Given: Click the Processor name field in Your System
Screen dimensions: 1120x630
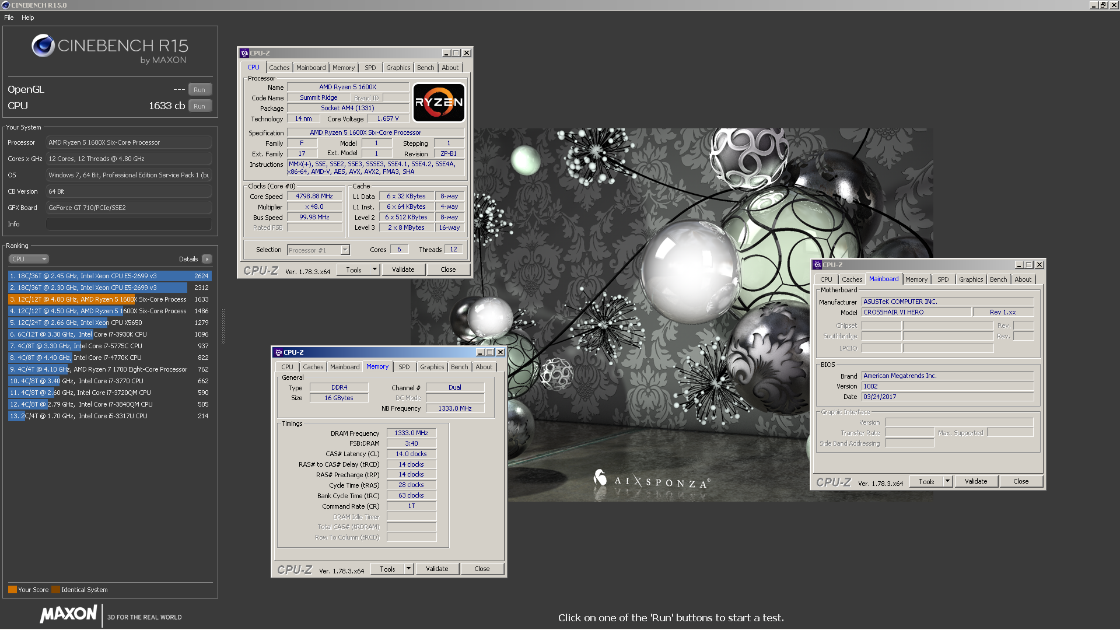Looking at the screenshot, I should point(129,142).
